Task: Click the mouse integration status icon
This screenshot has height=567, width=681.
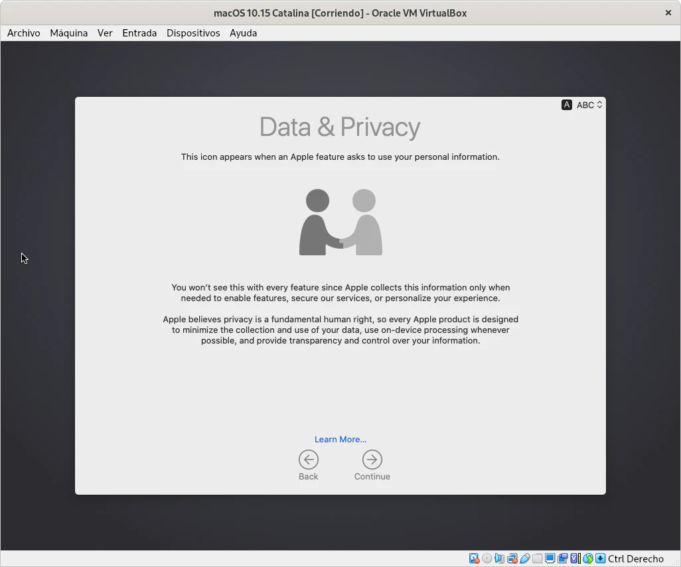Action: (588, 558)
